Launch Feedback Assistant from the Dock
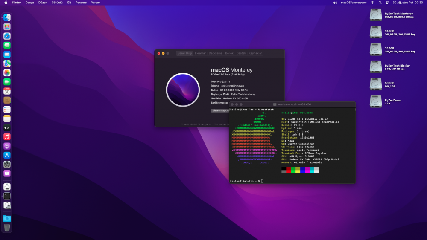Screen dimensions: 427x240 pyautogui.click(x=7, y=173)
